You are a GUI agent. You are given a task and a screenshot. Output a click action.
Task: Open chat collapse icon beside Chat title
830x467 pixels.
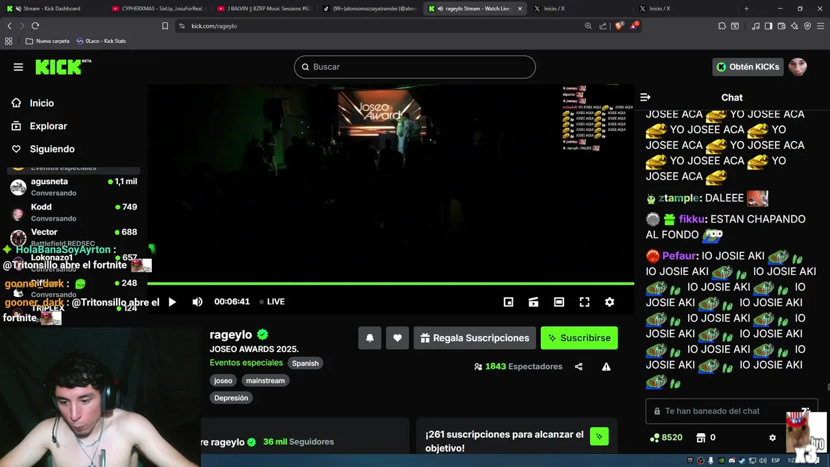645,97
